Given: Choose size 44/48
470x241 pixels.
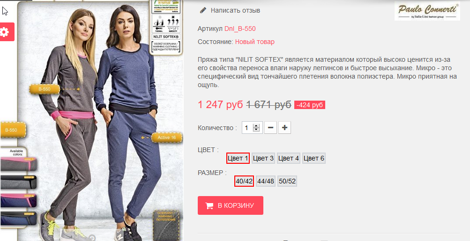Looking at the screenshot, I should 266,181.
